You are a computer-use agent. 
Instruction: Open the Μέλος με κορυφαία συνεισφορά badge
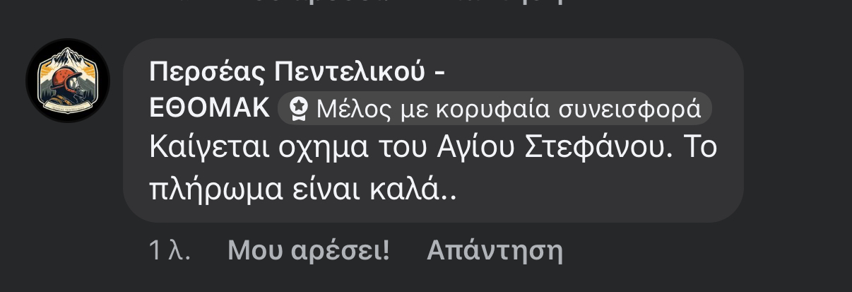[495, 108]
